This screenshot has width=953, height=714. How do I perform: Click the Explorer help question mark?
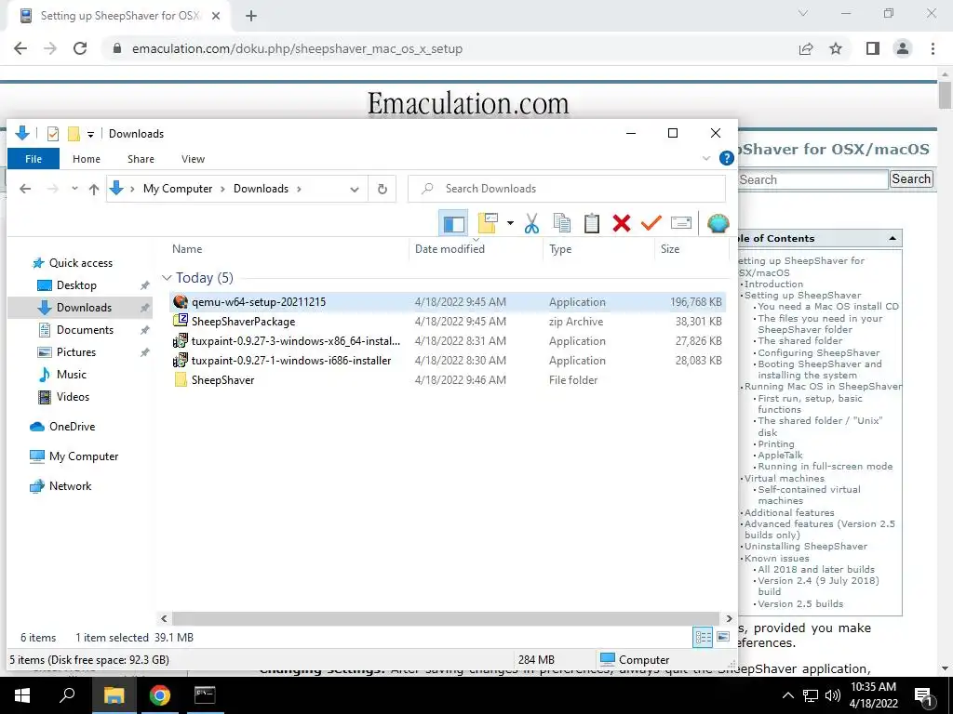[726, 158]
